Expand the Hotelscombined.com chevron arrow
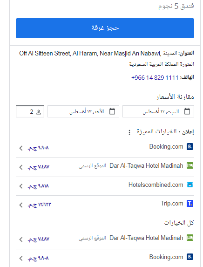 pos(21,186)
